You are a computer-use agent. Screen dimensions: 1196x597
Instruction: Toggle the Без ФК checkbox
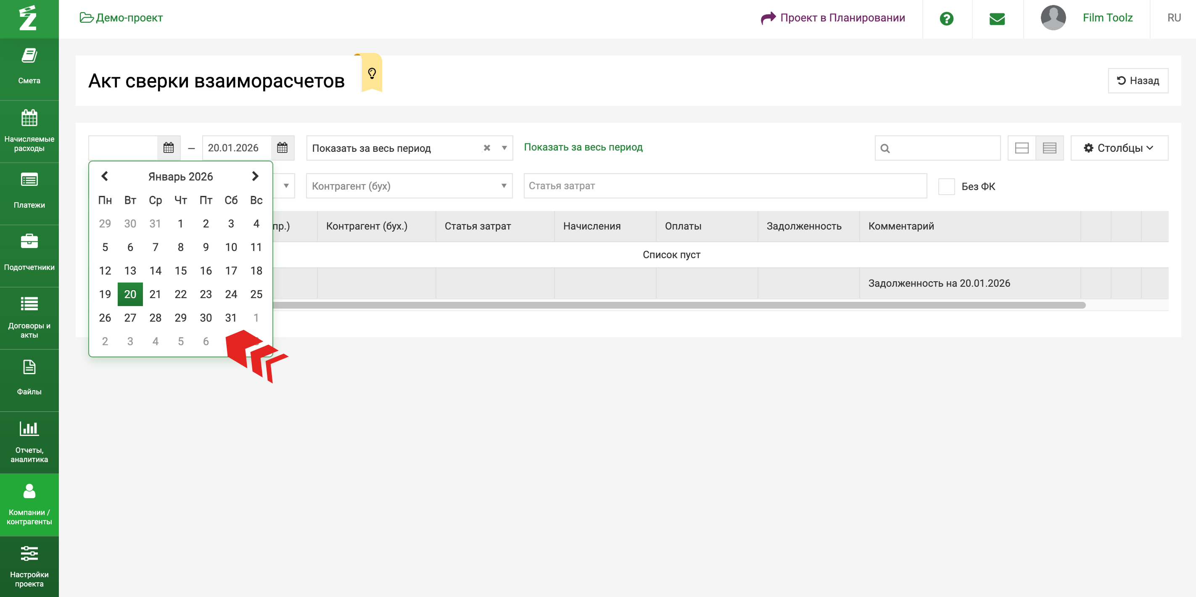pos(946,187)
